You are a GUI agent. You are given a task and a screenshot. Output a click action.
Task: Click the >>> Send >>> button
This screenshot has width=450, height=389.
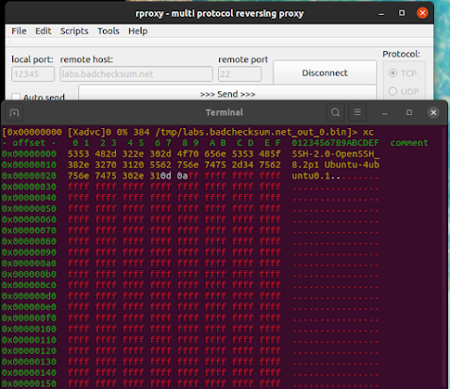(227, 94)
